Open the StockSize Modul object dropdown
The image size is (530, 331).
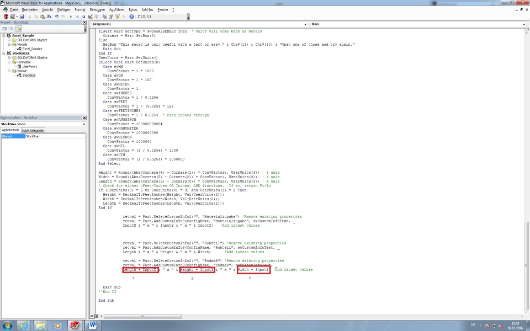tap(84, 124)
